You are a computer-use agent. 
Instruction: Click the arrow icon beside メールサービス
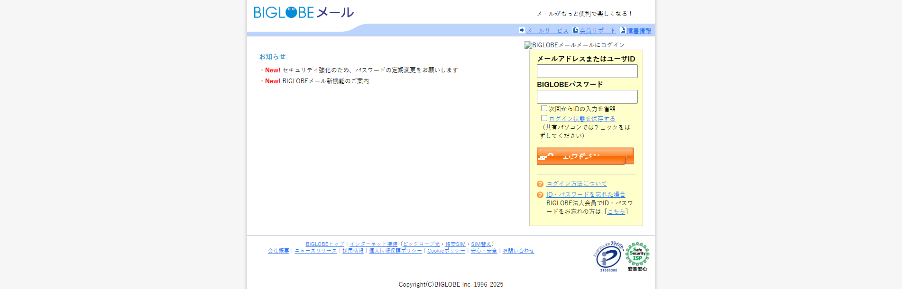tap(522, 30)
